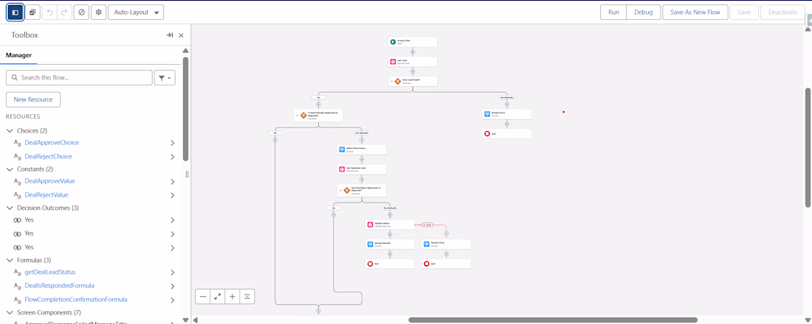Click the canvas horizontal scrollbar

[553, 320]
